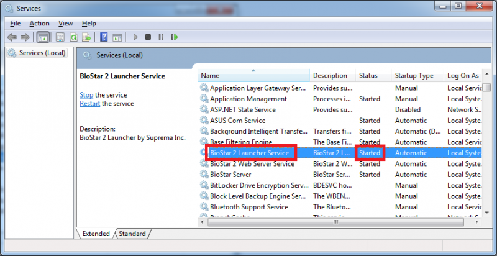Click the Export List toolbar icon
497x256 pixels.
(86, 37)
